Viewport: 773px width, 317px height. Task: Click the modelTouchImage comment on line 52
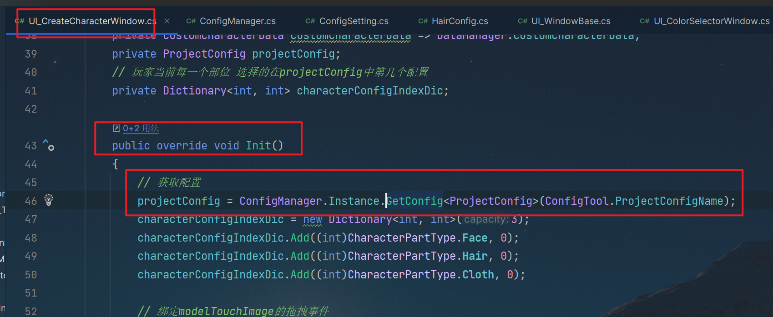pyautogui.click(x=233, y=311)
